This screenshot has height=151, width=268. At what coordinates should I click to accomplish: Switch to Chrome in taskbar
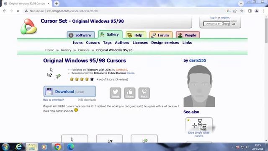(58, 147)
